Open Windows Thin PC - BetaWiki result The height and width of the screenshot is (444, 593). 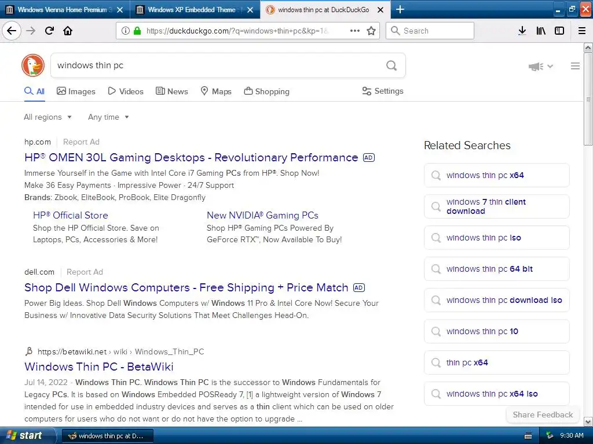(98, 367)
